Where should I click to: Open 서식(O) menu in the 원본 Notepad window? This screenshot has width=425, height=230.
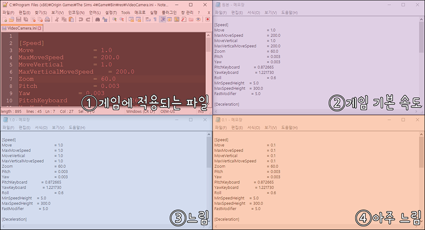(253, 12)
